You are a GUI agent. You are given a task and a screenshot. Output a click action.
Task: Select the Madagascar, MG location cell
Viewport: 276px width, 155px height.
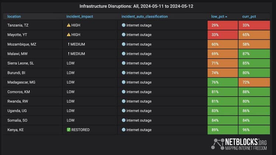[21, 82]
